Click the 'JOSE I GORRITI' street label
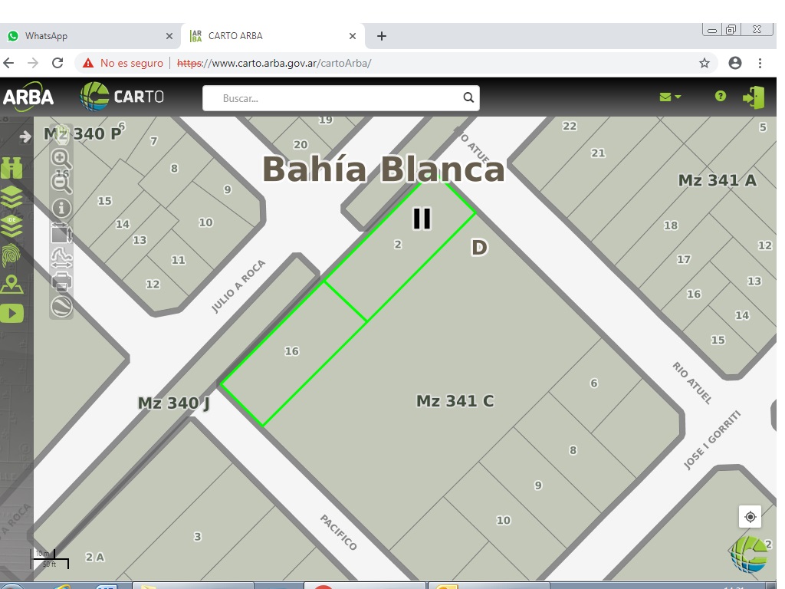 point(712,439)
